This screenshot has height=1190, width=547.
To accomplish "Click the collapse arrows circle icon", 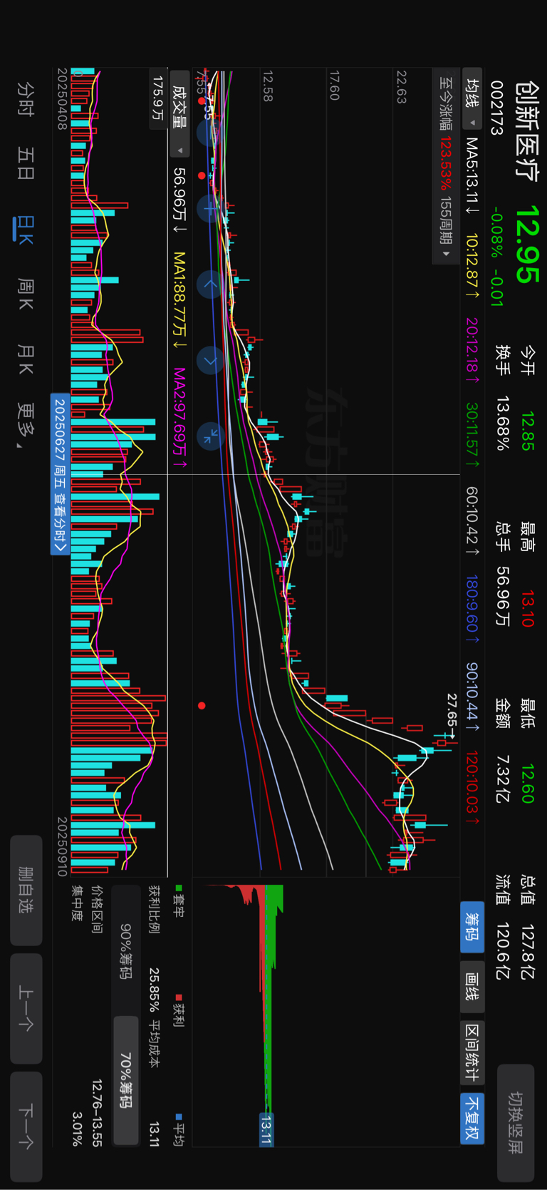I will (x=209, y=436).
